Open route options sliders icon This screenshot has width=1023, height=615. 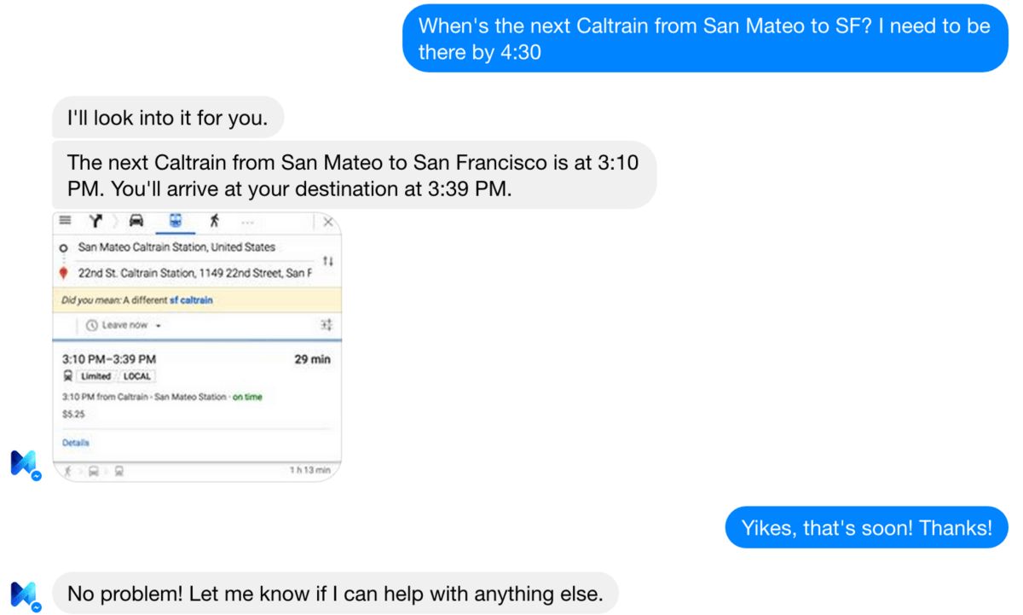point(326,325)
